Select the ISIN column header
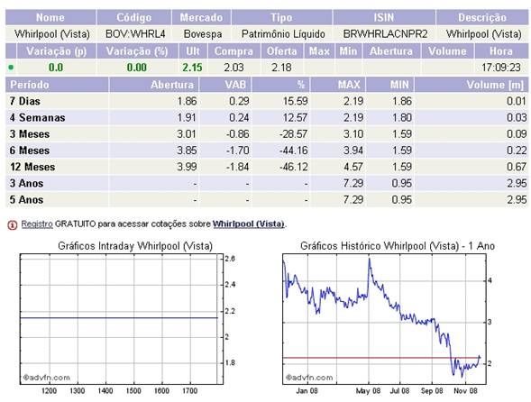Image resolution: width=531 pixels, height=402 pixels. click(x=384, y=17)
